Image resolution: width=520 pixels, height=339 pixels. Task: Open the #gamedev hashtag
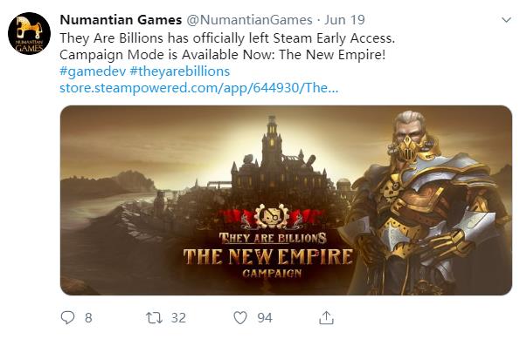pyautogui.click(x=93, y=71)
